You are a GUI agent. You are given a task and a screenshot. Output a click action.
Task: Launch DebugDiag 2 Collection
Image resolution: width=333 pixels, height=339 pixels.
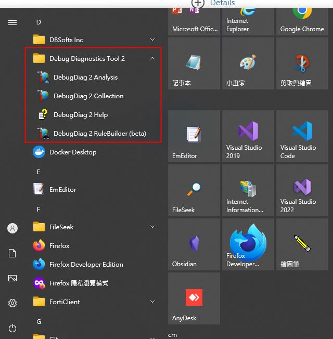pos(93,96)
